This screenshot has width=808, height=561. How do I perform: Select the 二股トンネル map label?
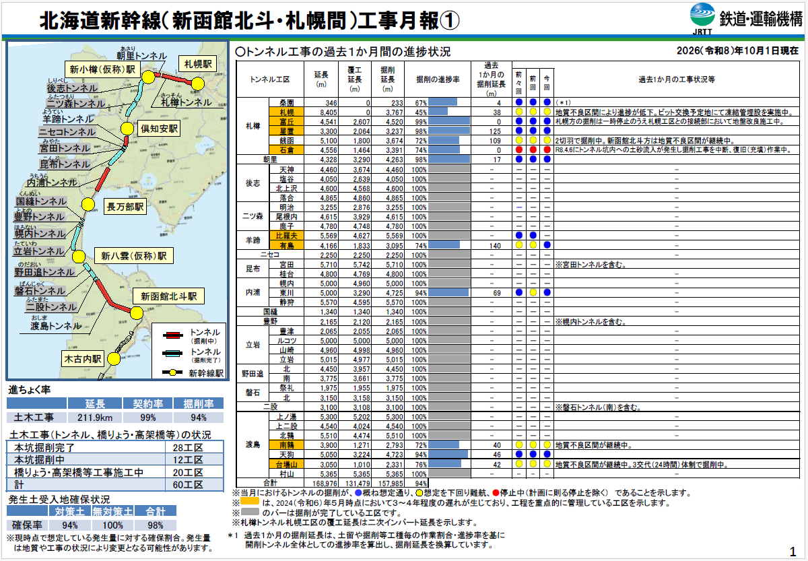point(51,306)
